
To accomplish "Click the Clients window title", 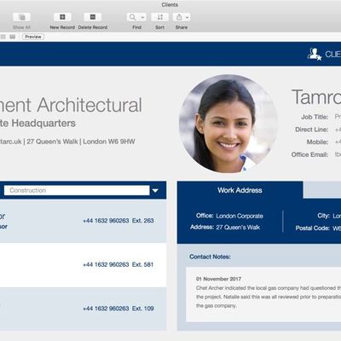I will point(170,5).
